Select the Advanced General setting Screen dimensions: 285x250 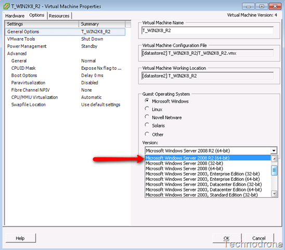coord(19,61)
